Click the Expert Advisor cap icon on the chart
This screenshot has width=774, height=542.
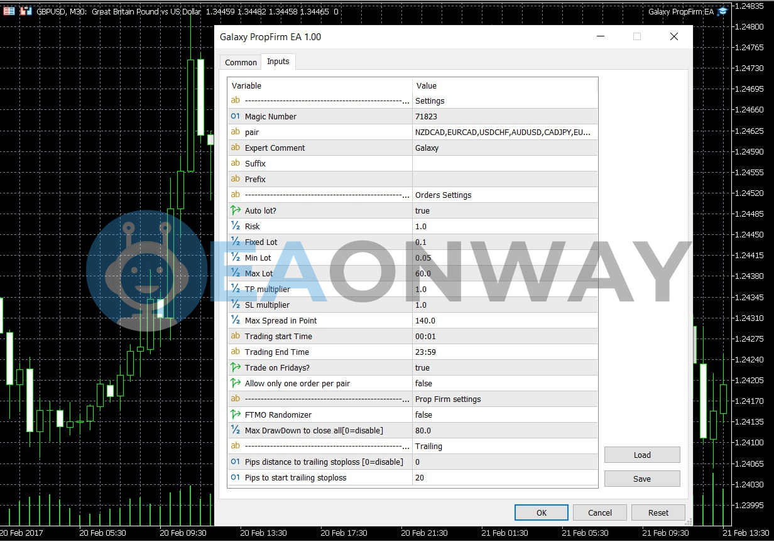(722, 11)
